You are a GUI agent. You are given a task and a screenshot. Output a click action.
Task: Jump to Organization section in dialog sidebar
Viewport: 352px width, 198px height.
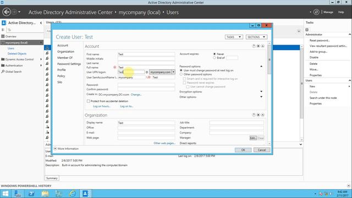(65, 52)
